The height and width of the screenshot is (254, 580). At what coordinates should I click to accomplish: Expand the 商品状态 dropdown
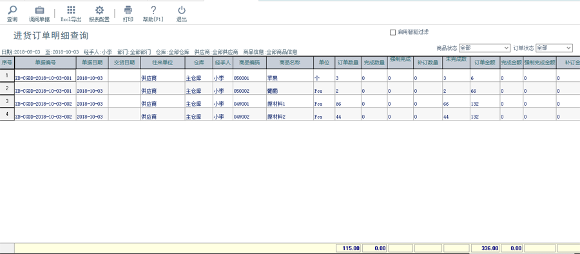[x=485, y=48]
